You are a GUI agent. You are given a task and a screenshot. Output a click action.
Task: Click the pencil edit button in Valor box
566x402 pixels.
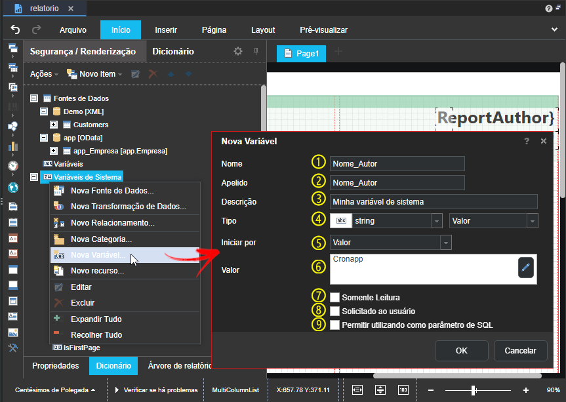click(x=526, y=268)
